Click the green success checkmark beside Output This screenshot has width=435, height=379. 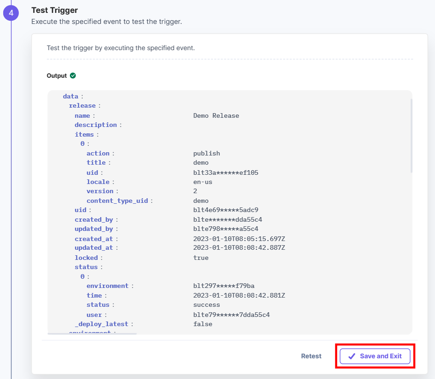72,75
